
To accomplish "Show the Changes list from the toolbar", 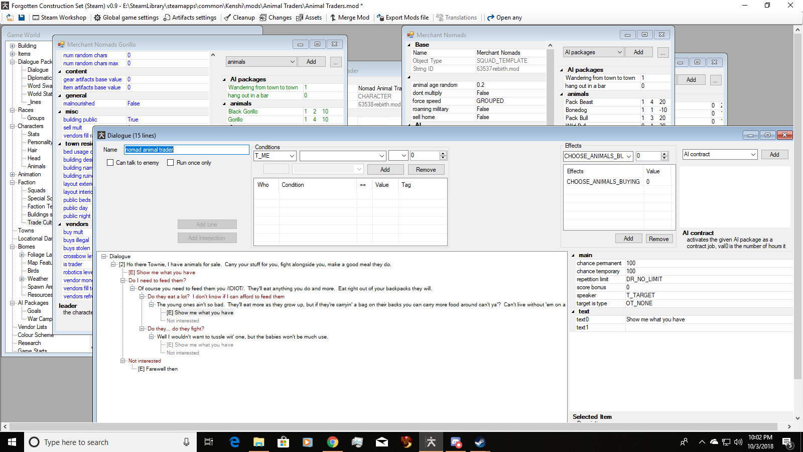I will coord(276,18).
